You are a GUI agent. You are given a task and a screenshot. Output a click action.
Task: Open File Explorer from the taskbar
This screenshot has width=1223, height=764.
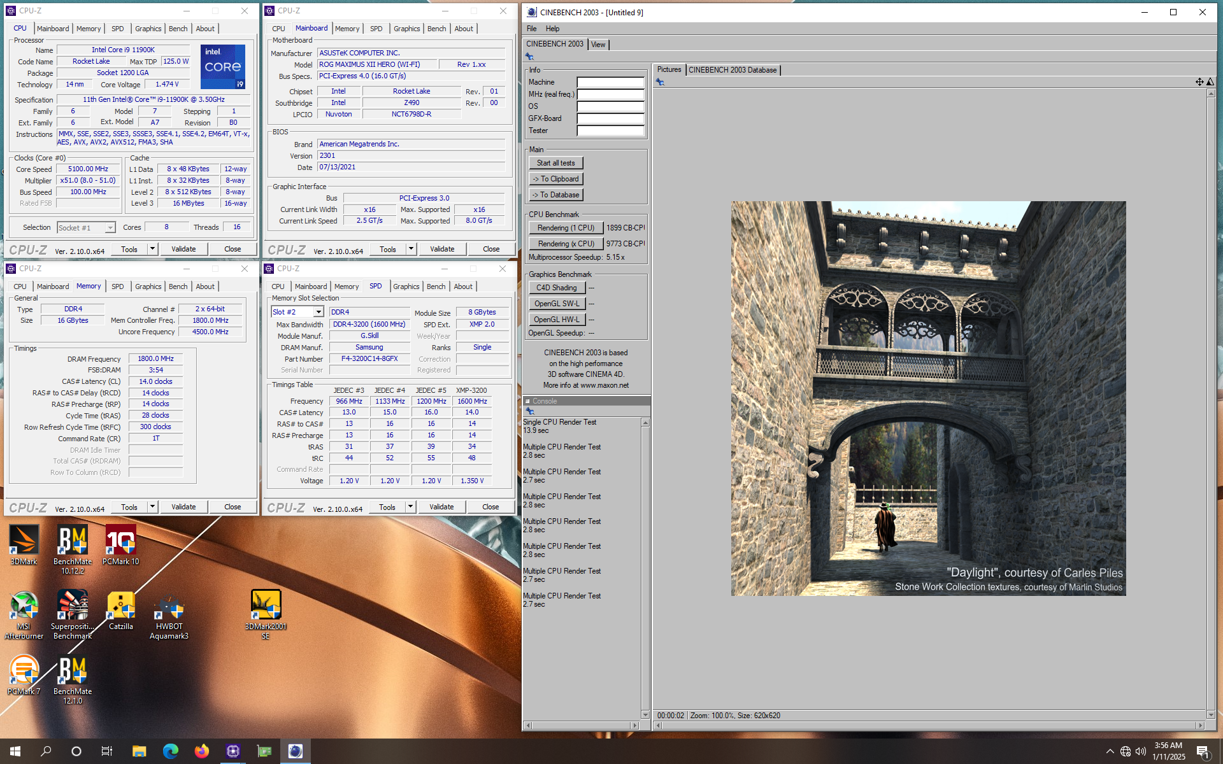click(x=139, y=751)
